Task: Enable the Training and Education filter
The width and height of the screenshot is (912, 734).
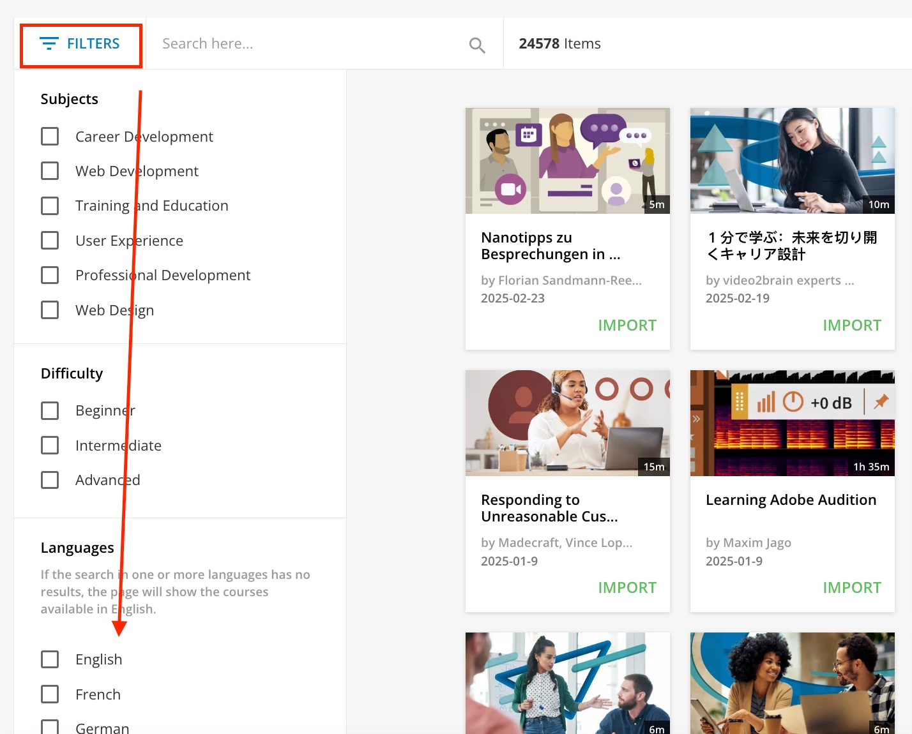Action: coord(50,206)
